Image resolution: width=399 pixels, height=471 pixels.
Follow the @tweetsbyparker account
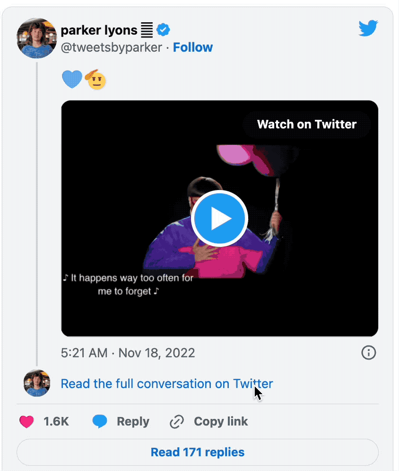(192, 47)
